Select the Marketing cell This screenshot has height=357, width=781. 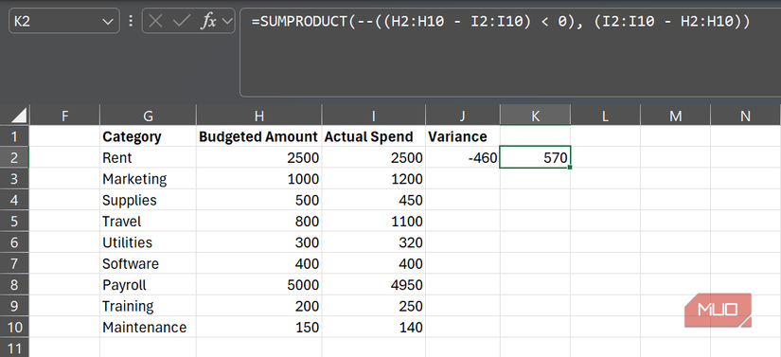[148, 179]
